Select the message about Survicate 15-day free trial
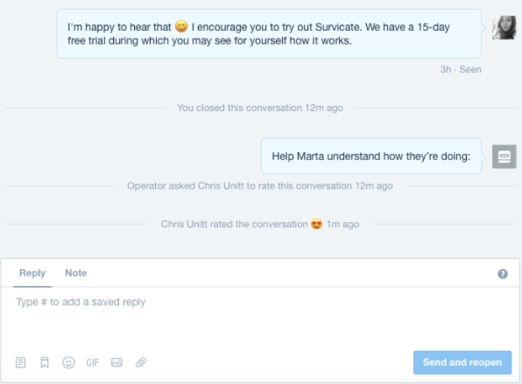This screenshot has height=384, width=522. tap(269, 34)
